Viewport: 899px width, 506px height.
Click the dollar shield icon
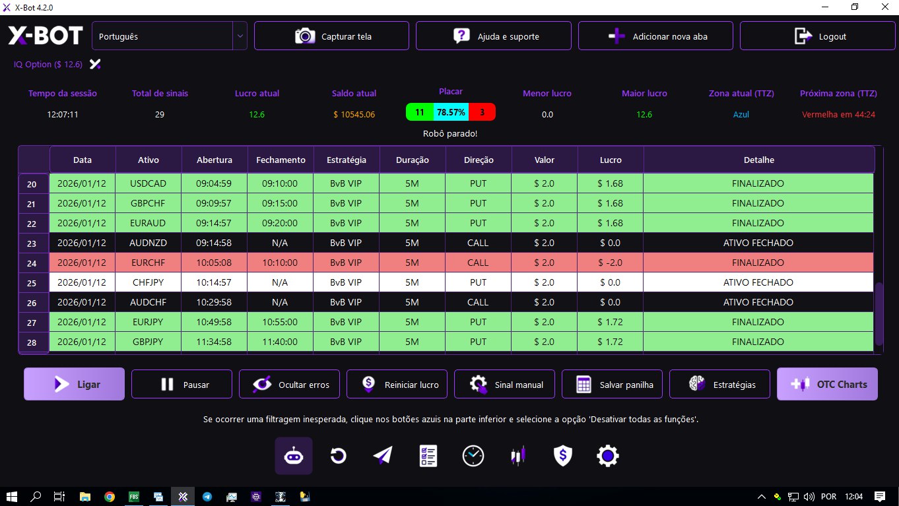point(562,456)
